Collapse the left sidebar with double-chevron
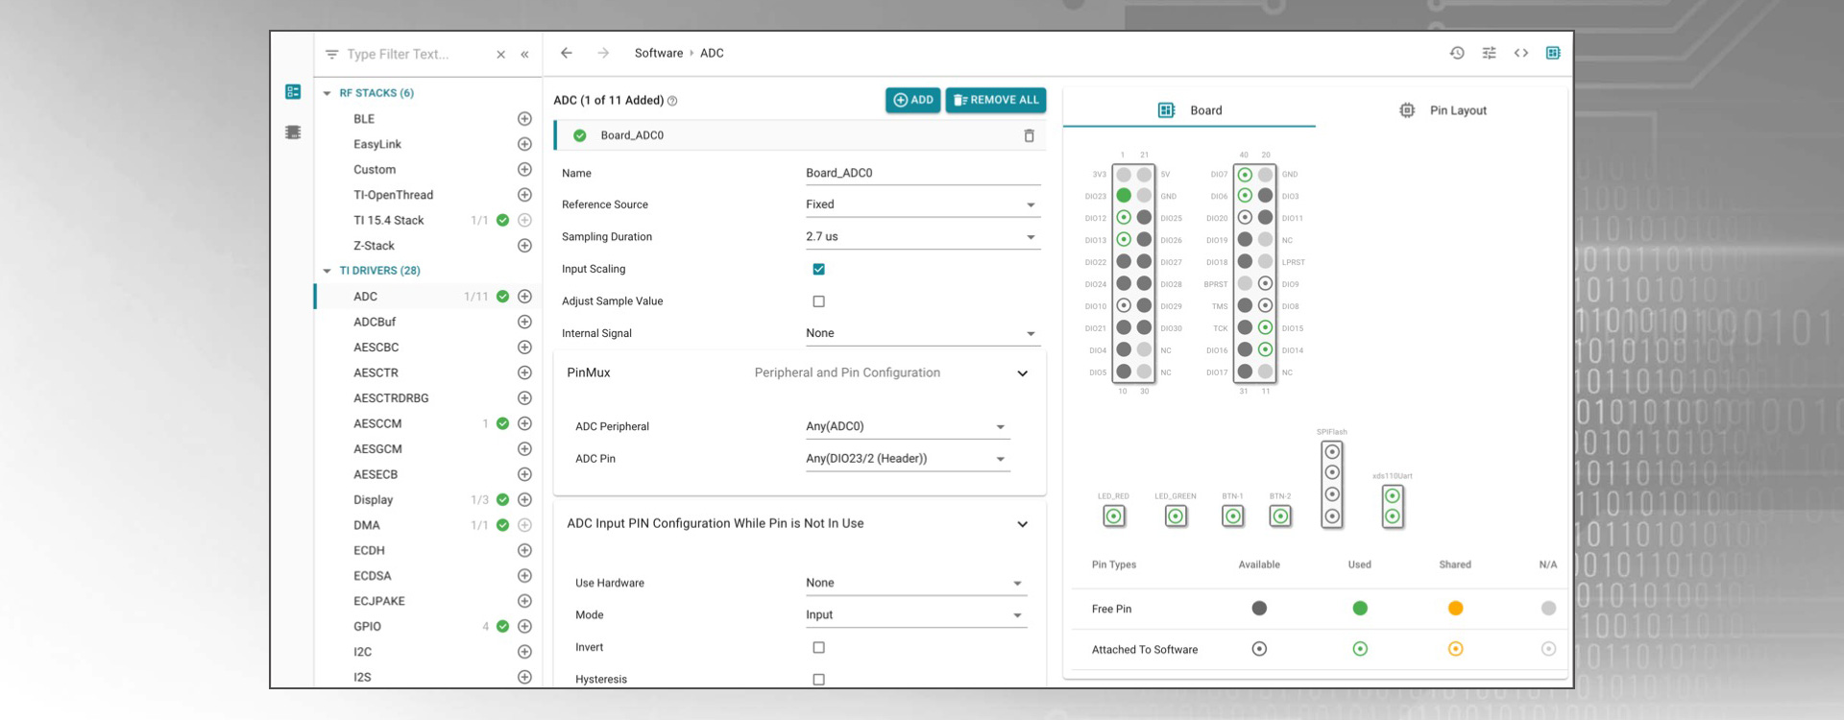 pos(524,55)
